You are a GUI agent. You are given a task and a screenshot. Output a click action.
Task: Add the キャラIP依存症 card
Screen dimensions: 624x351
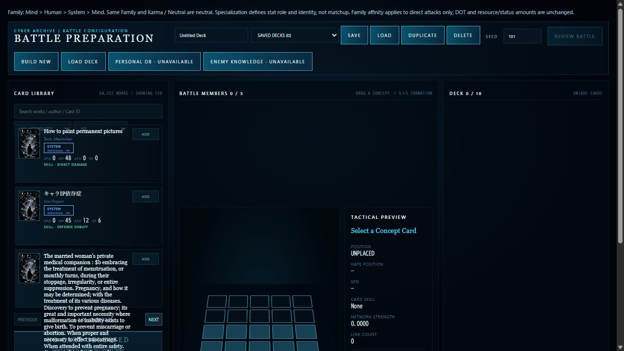(x=146, y=196)
